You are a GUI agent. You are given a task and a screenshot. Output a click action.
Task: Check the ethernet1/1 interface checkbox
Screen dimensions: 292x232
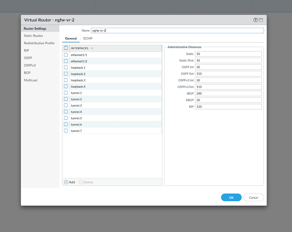66,55
